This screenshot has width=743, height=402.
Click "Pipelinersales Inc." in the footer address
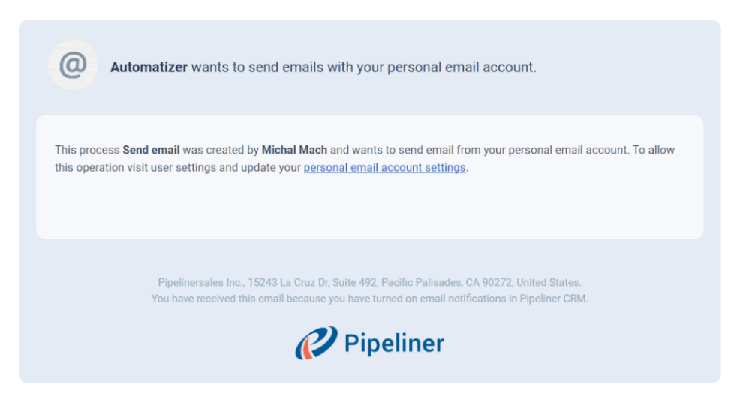(200, 283)
